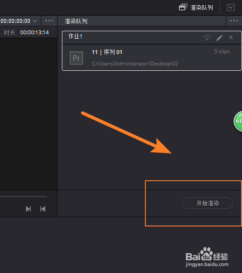Select job title '11 | 序列 01'
Viewport: 242px width, 273px height.
107,52
